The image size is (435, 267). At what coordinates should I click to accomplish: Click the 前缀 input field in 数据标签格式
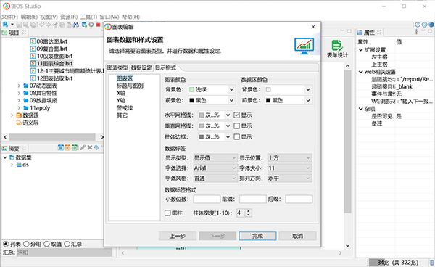point(253,200)
